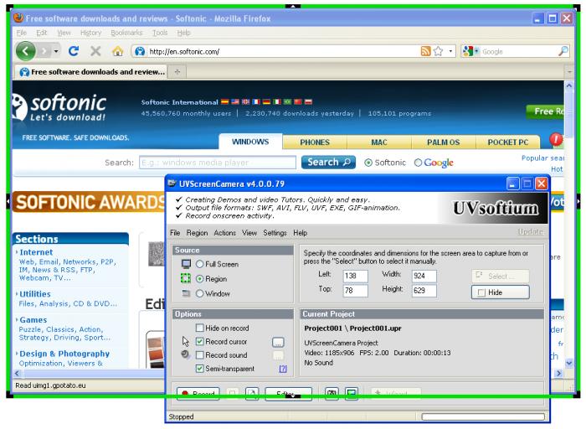
Task: Choose the Softonic search radio
Action: click(x=368, y=163)
